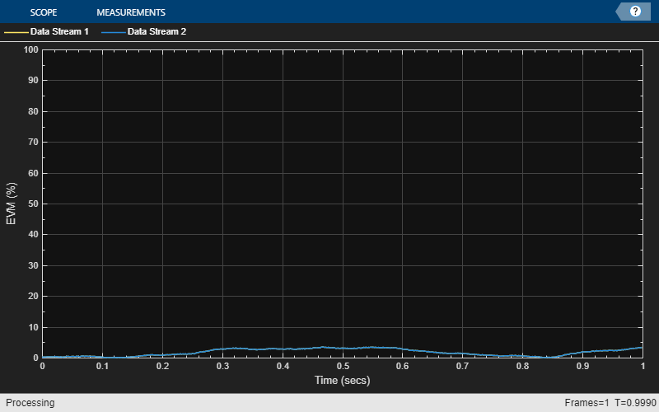Click the 0.9 tick on the time axis
Image resolution: width=659 pixels, height=412 pixels.
(x=582, y=367)
